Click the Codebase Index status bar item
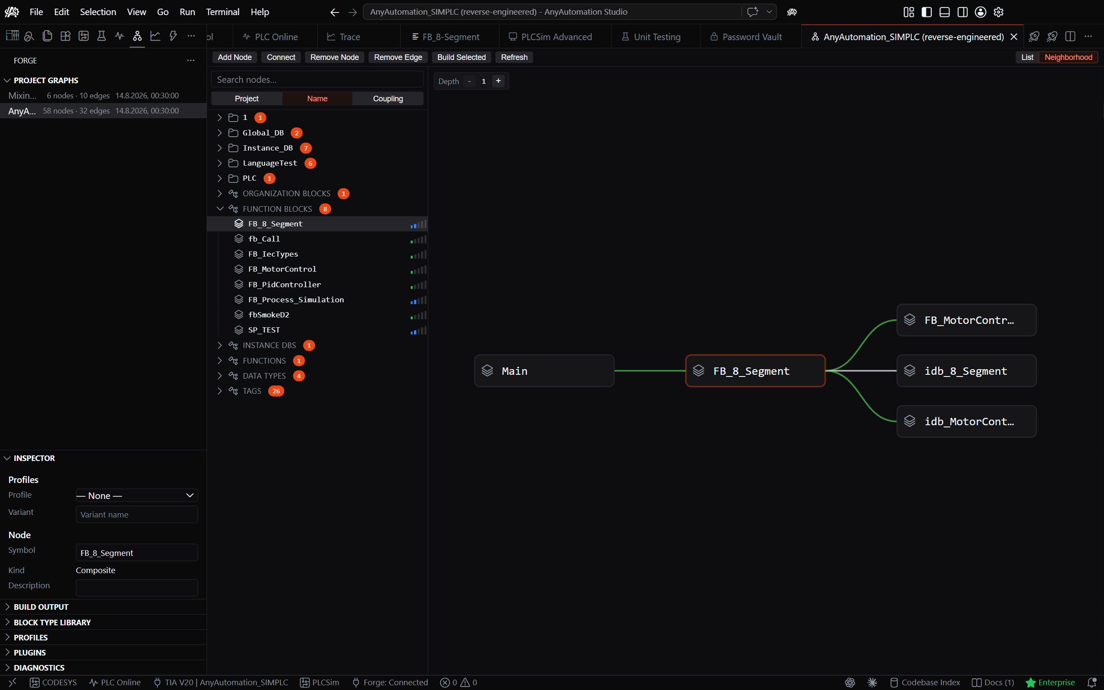 pyautogui.click(x=925, y=682)
